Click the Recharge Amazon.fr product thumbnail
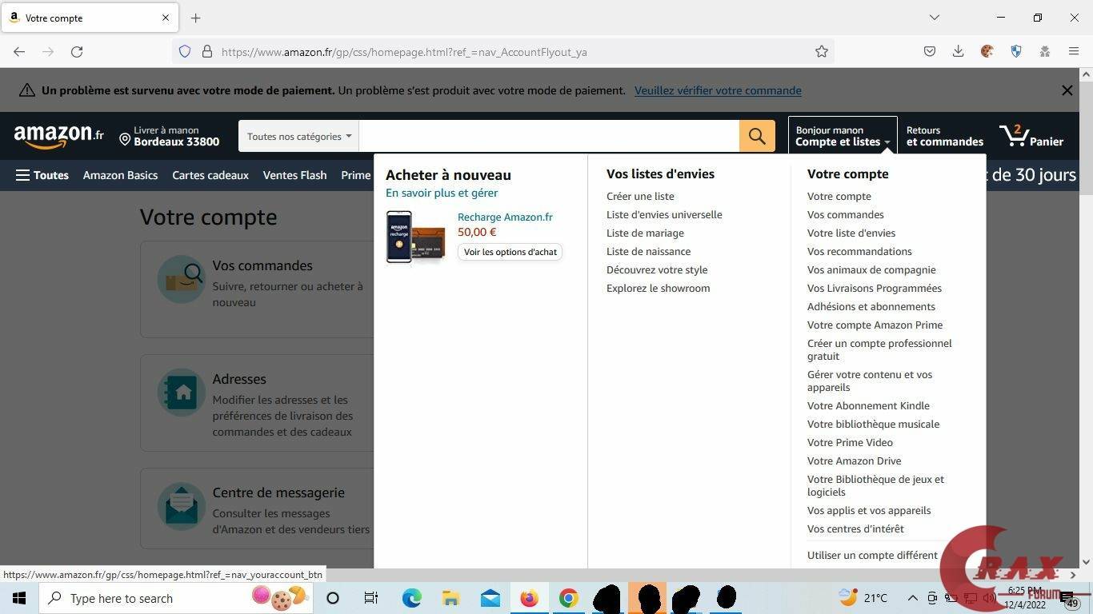This screenshot has width=1093, height=614. point(415,237)
